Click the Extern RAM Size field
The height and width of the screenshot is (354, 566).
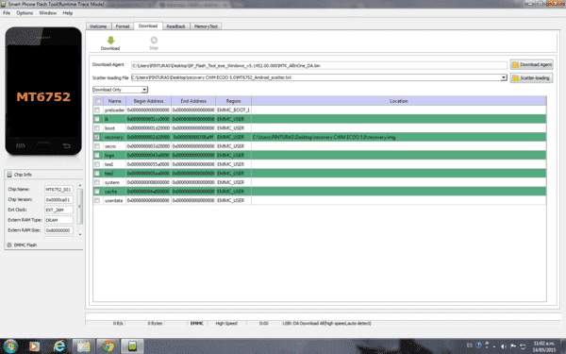58,230
